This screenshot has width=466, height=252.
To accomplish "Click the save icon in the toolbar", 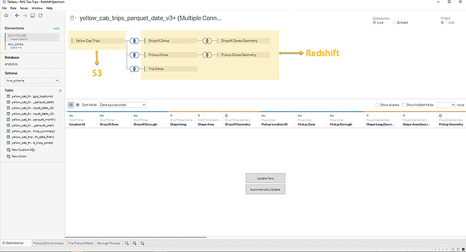I will pos(33,16).
